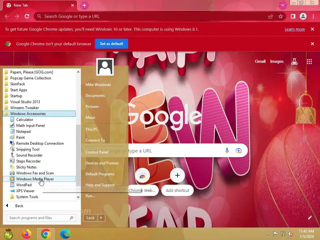Open WordPad
This screenshot has width=320, height=240.
pos(24,185)
